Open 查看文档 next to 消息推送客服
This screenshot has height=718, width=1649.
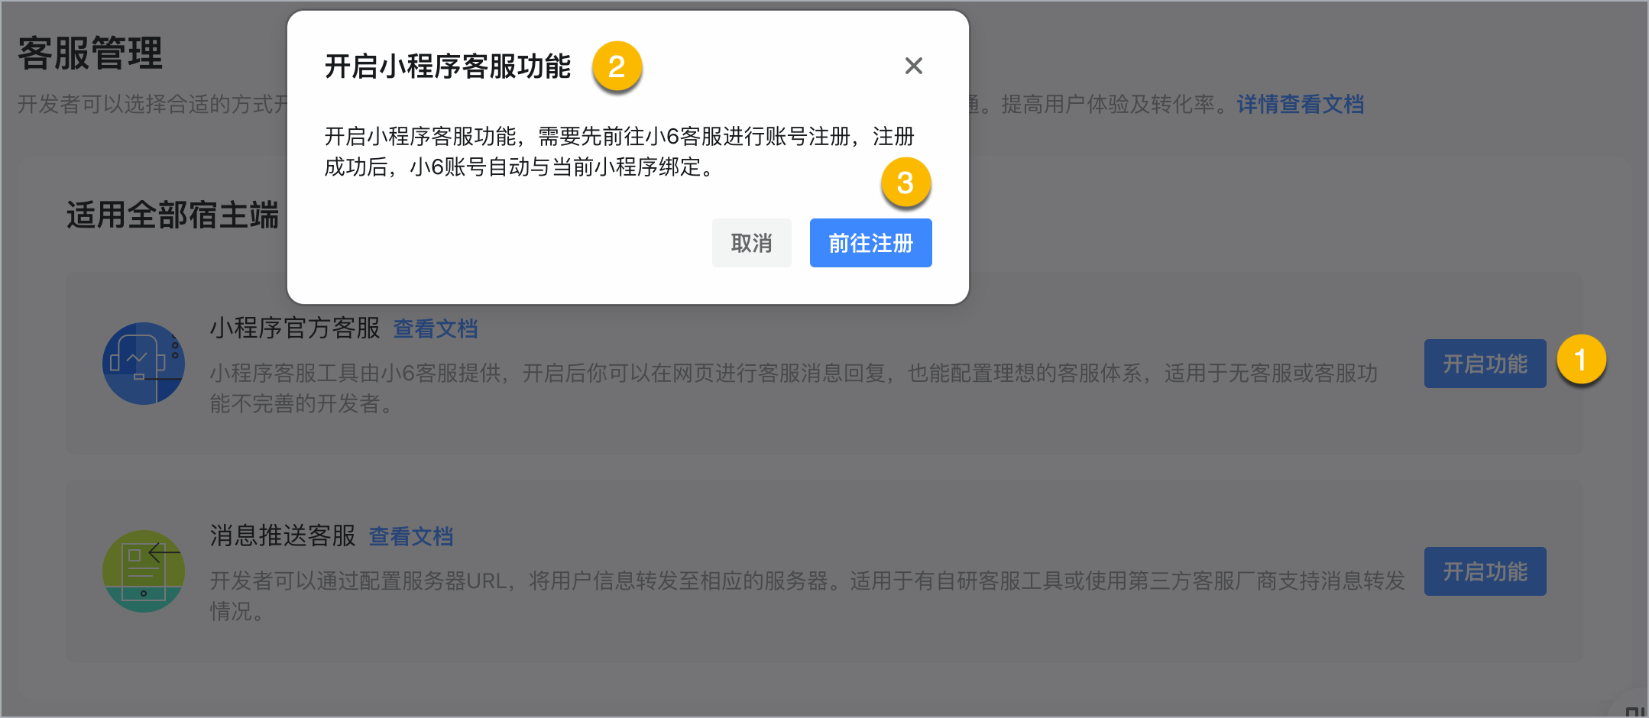(411, 536)
